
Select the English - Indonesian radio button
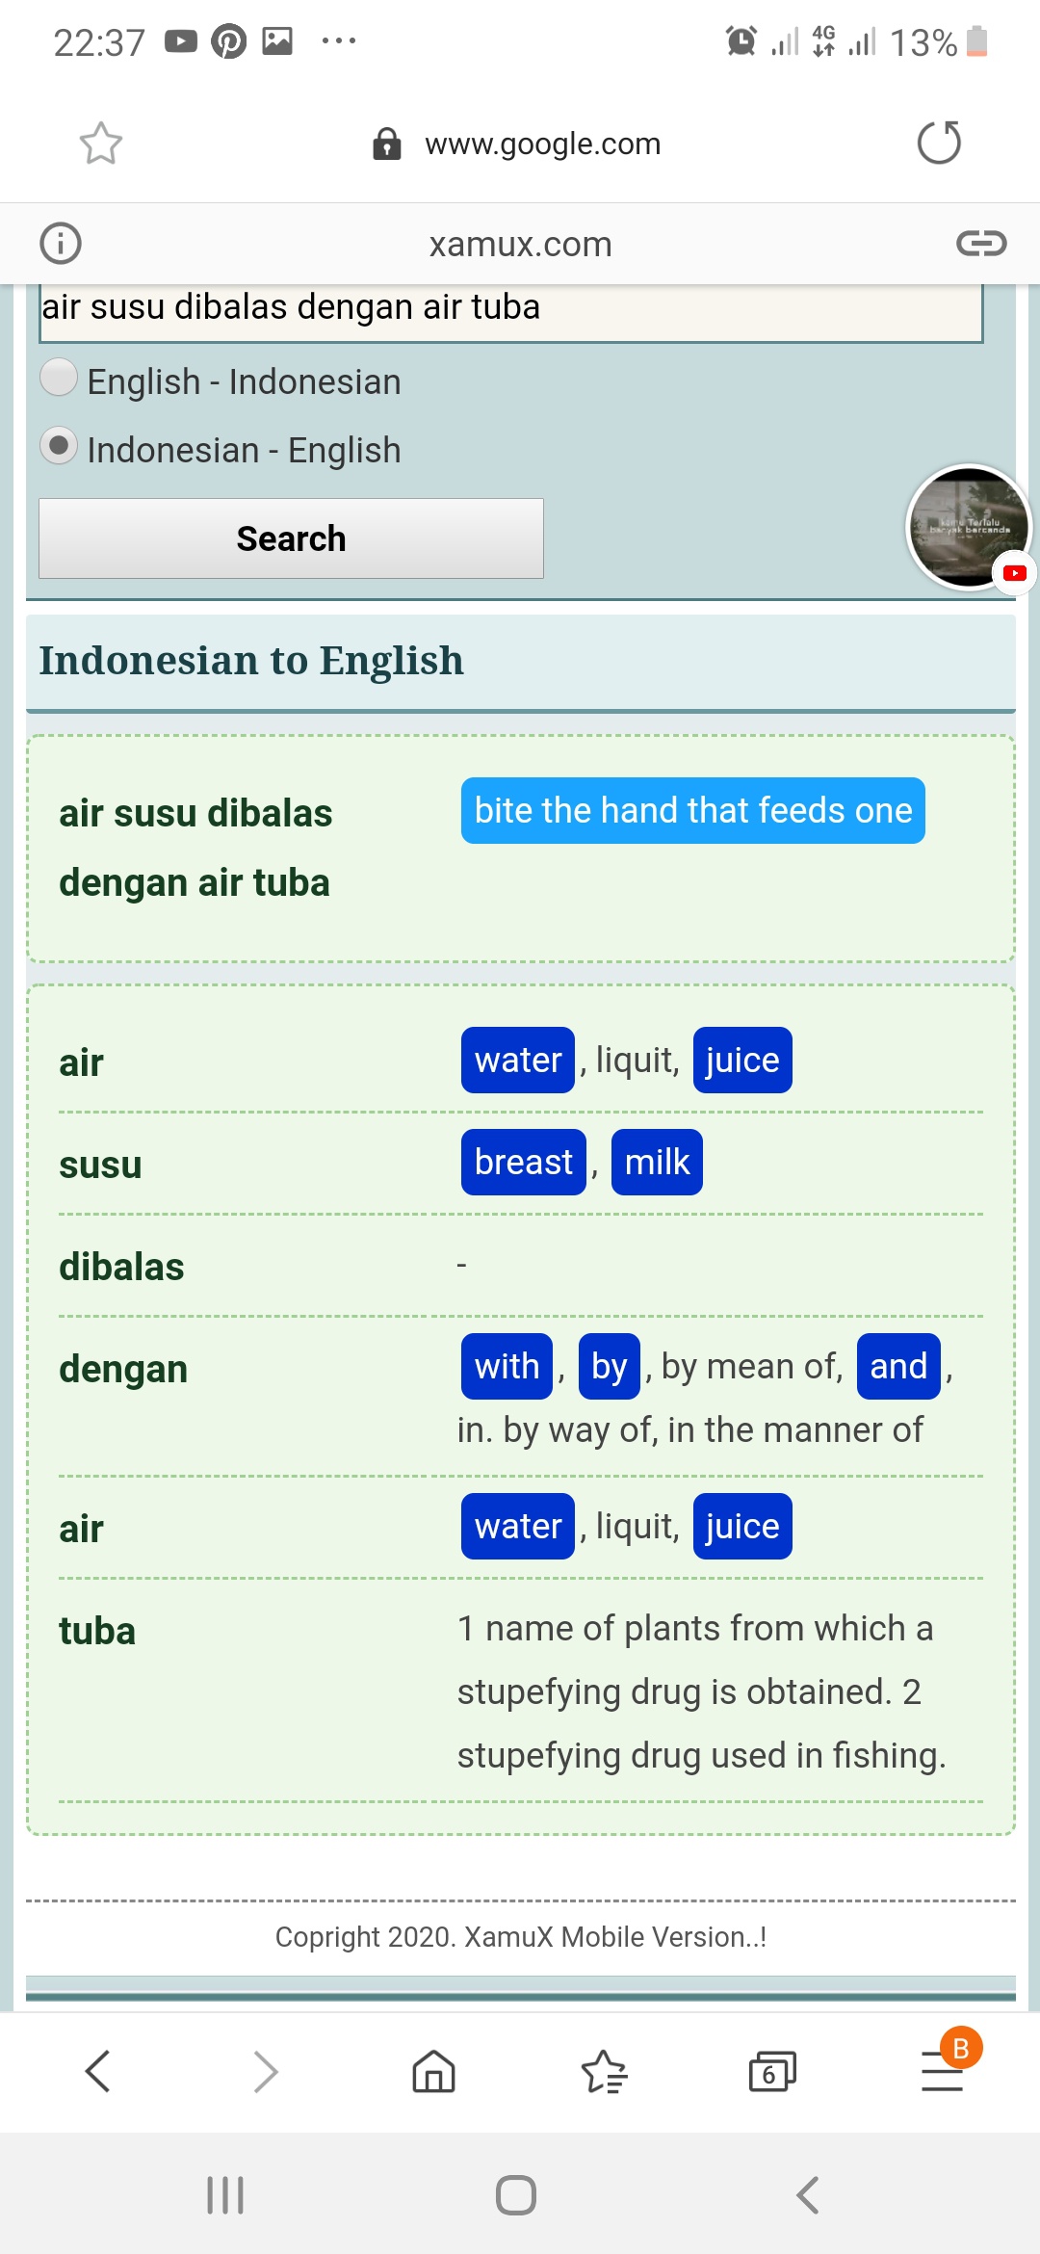pyautogui.click(x=58, y=380)
